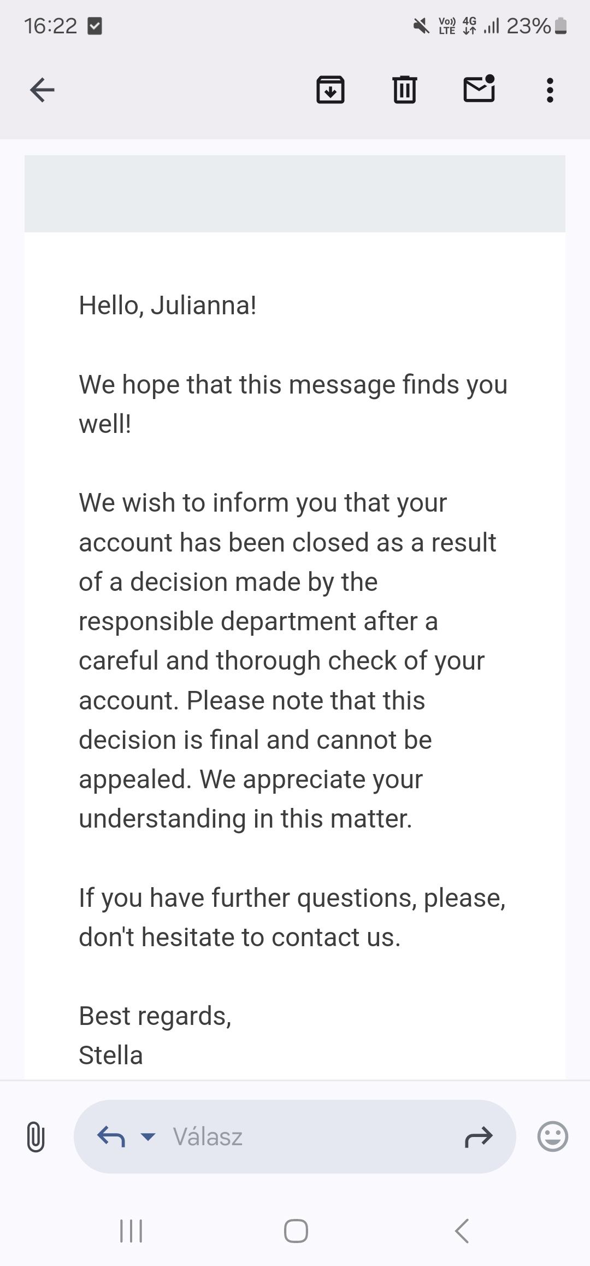This screenshot has width=590, height=1266.
Task: Tap the navigation bar back chevron
Action: (462, 1231)
